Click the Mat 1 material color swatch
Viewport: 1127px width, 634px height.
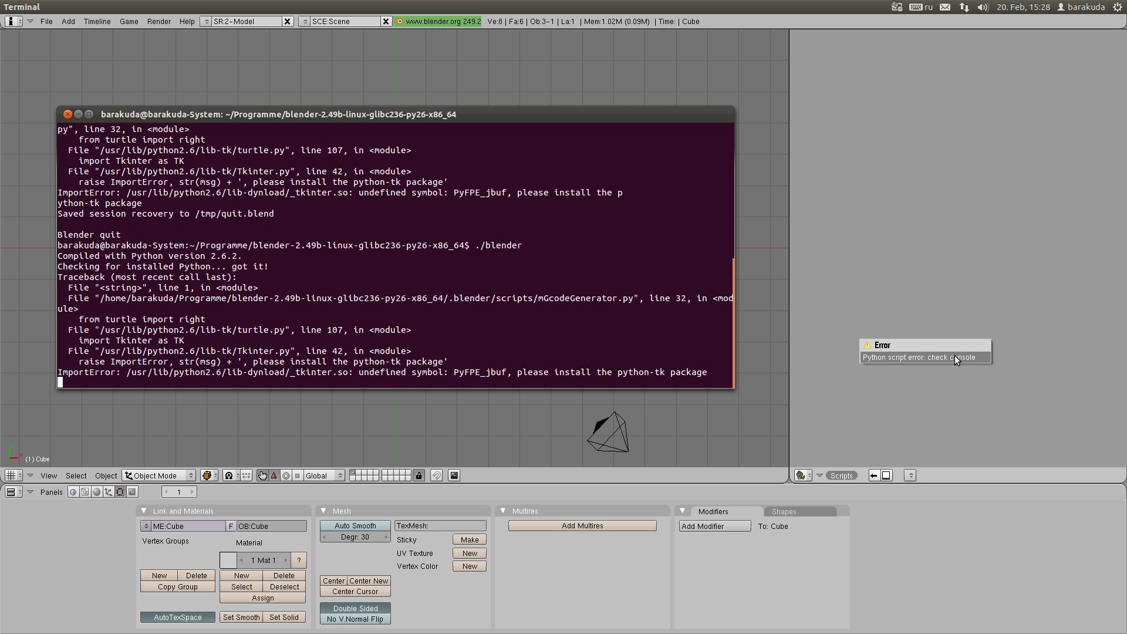(x=228, y=560)
